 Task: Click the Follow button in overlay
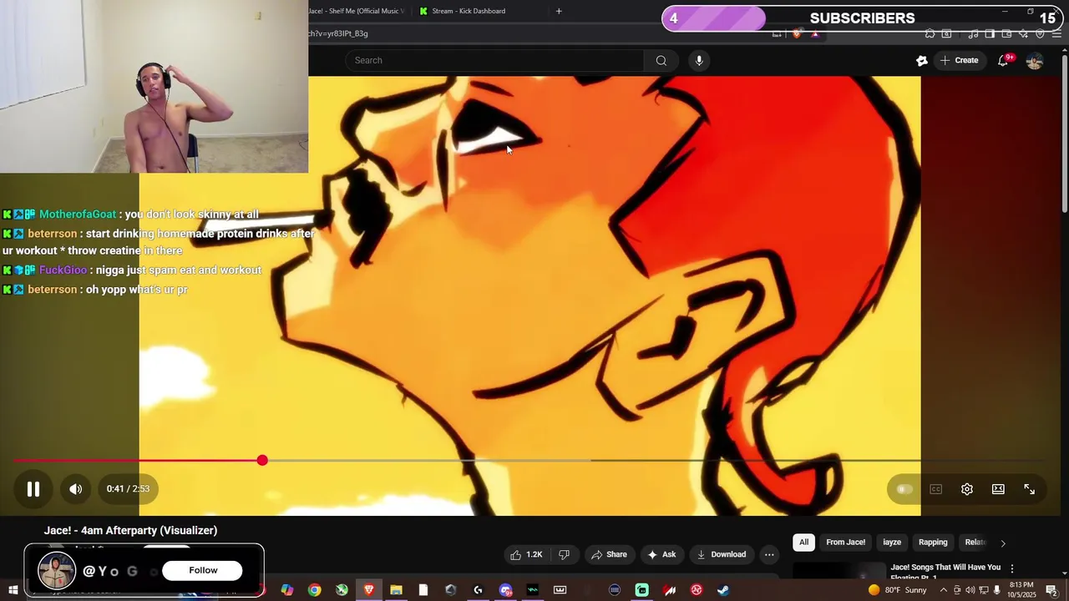(203, 570)
